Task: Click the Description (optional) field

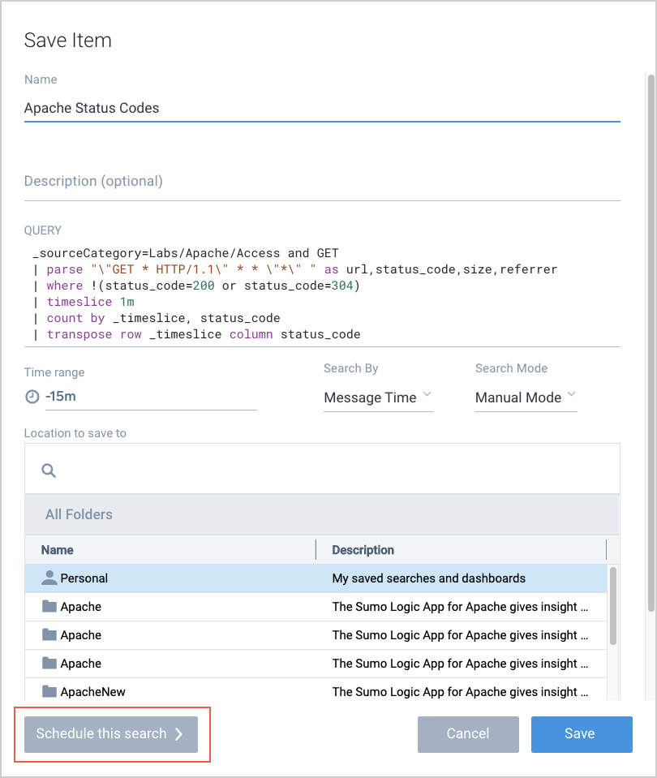Action: 321,181
